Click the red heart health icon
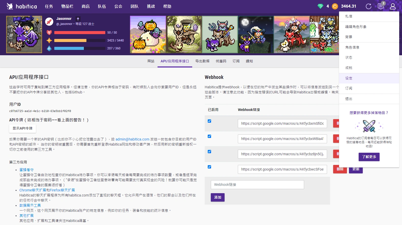This screenshot has width=402, height=225. pos(49,33)
